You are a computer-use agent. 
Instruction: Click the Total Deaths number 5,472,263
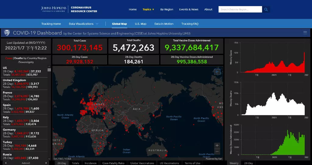[133, 48]
